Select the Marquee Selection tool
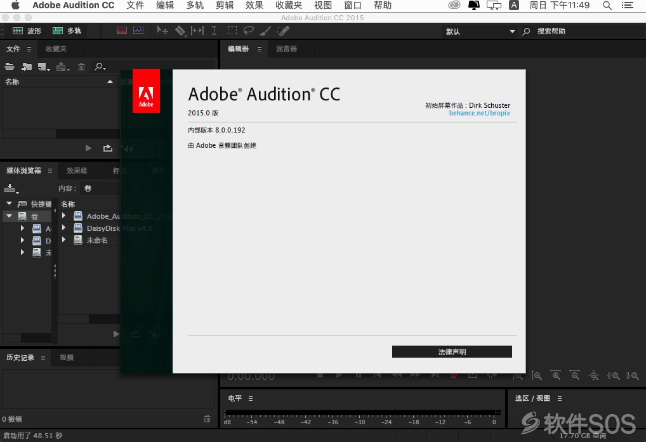646x442 pixels. pyautogui.click(x=232, y=30)
